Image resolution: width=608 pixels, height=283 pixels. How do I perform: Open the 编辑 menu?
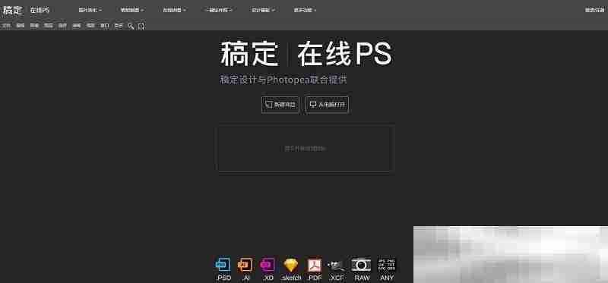(21, 26)
